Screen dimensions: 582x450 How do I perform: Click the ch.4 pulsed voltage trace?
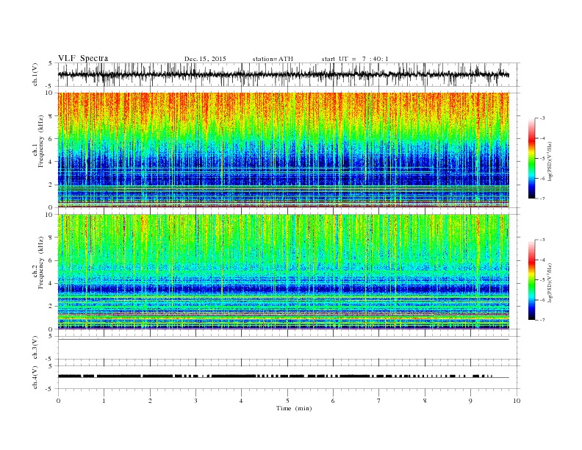(x=284, y=376)
